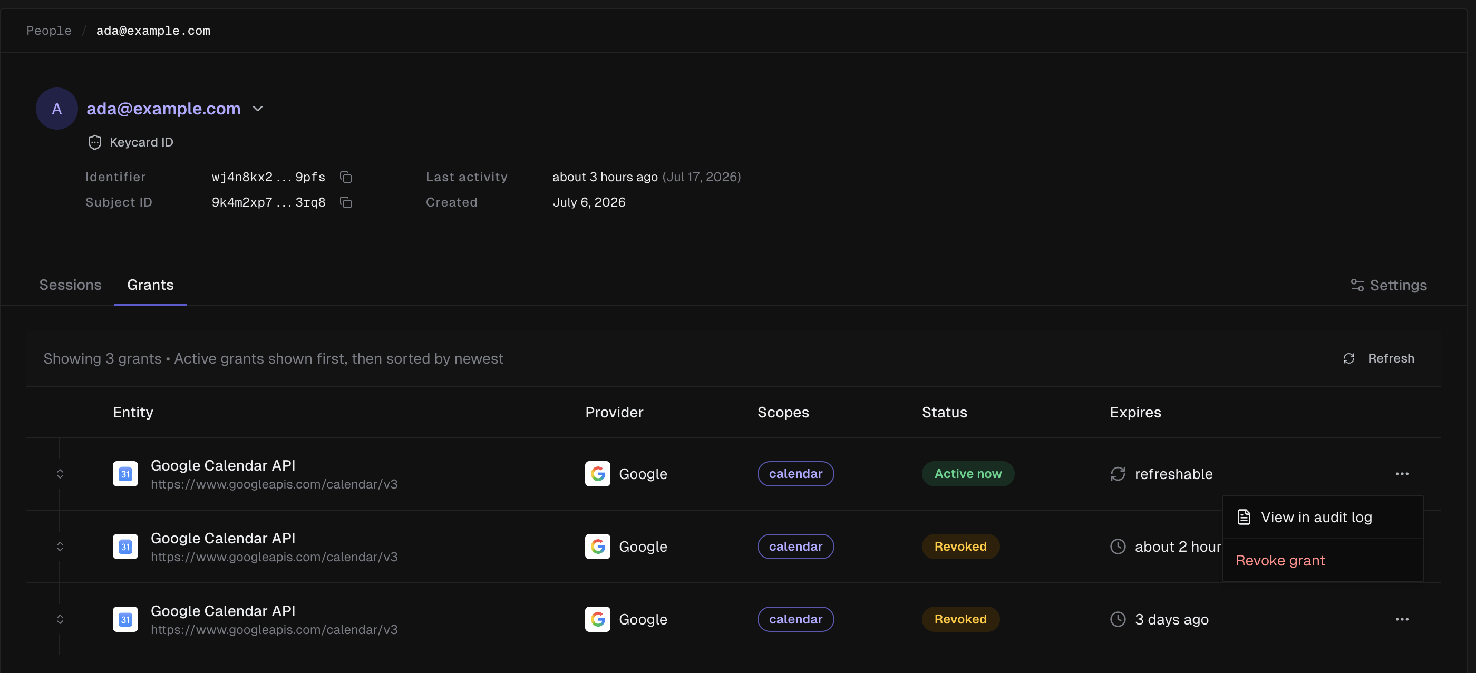Expand the 3 days ago grant row
Image resolution: width=1476 pixels, height=673 pixels.
pos(60,619)
